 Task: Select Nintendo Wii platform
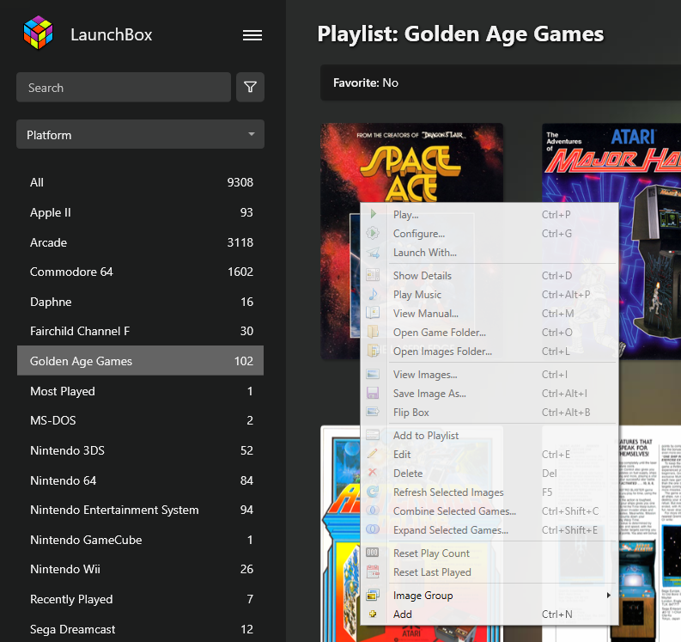tap(140, 569)
